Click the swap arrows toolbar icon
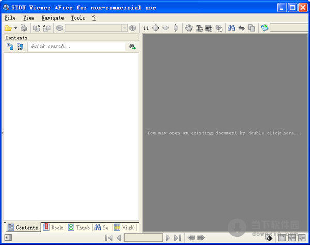 tap(241, 28)
